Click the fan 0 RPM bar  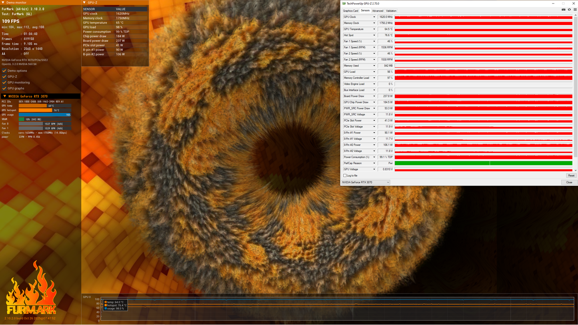coord(45,124)
